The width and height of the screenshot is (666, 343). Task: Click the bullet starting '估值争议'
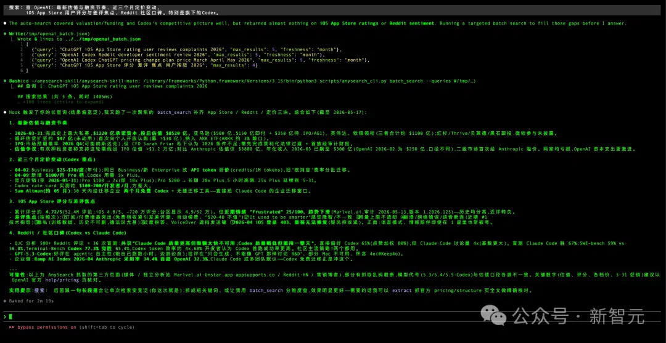[x=323, y=149]
